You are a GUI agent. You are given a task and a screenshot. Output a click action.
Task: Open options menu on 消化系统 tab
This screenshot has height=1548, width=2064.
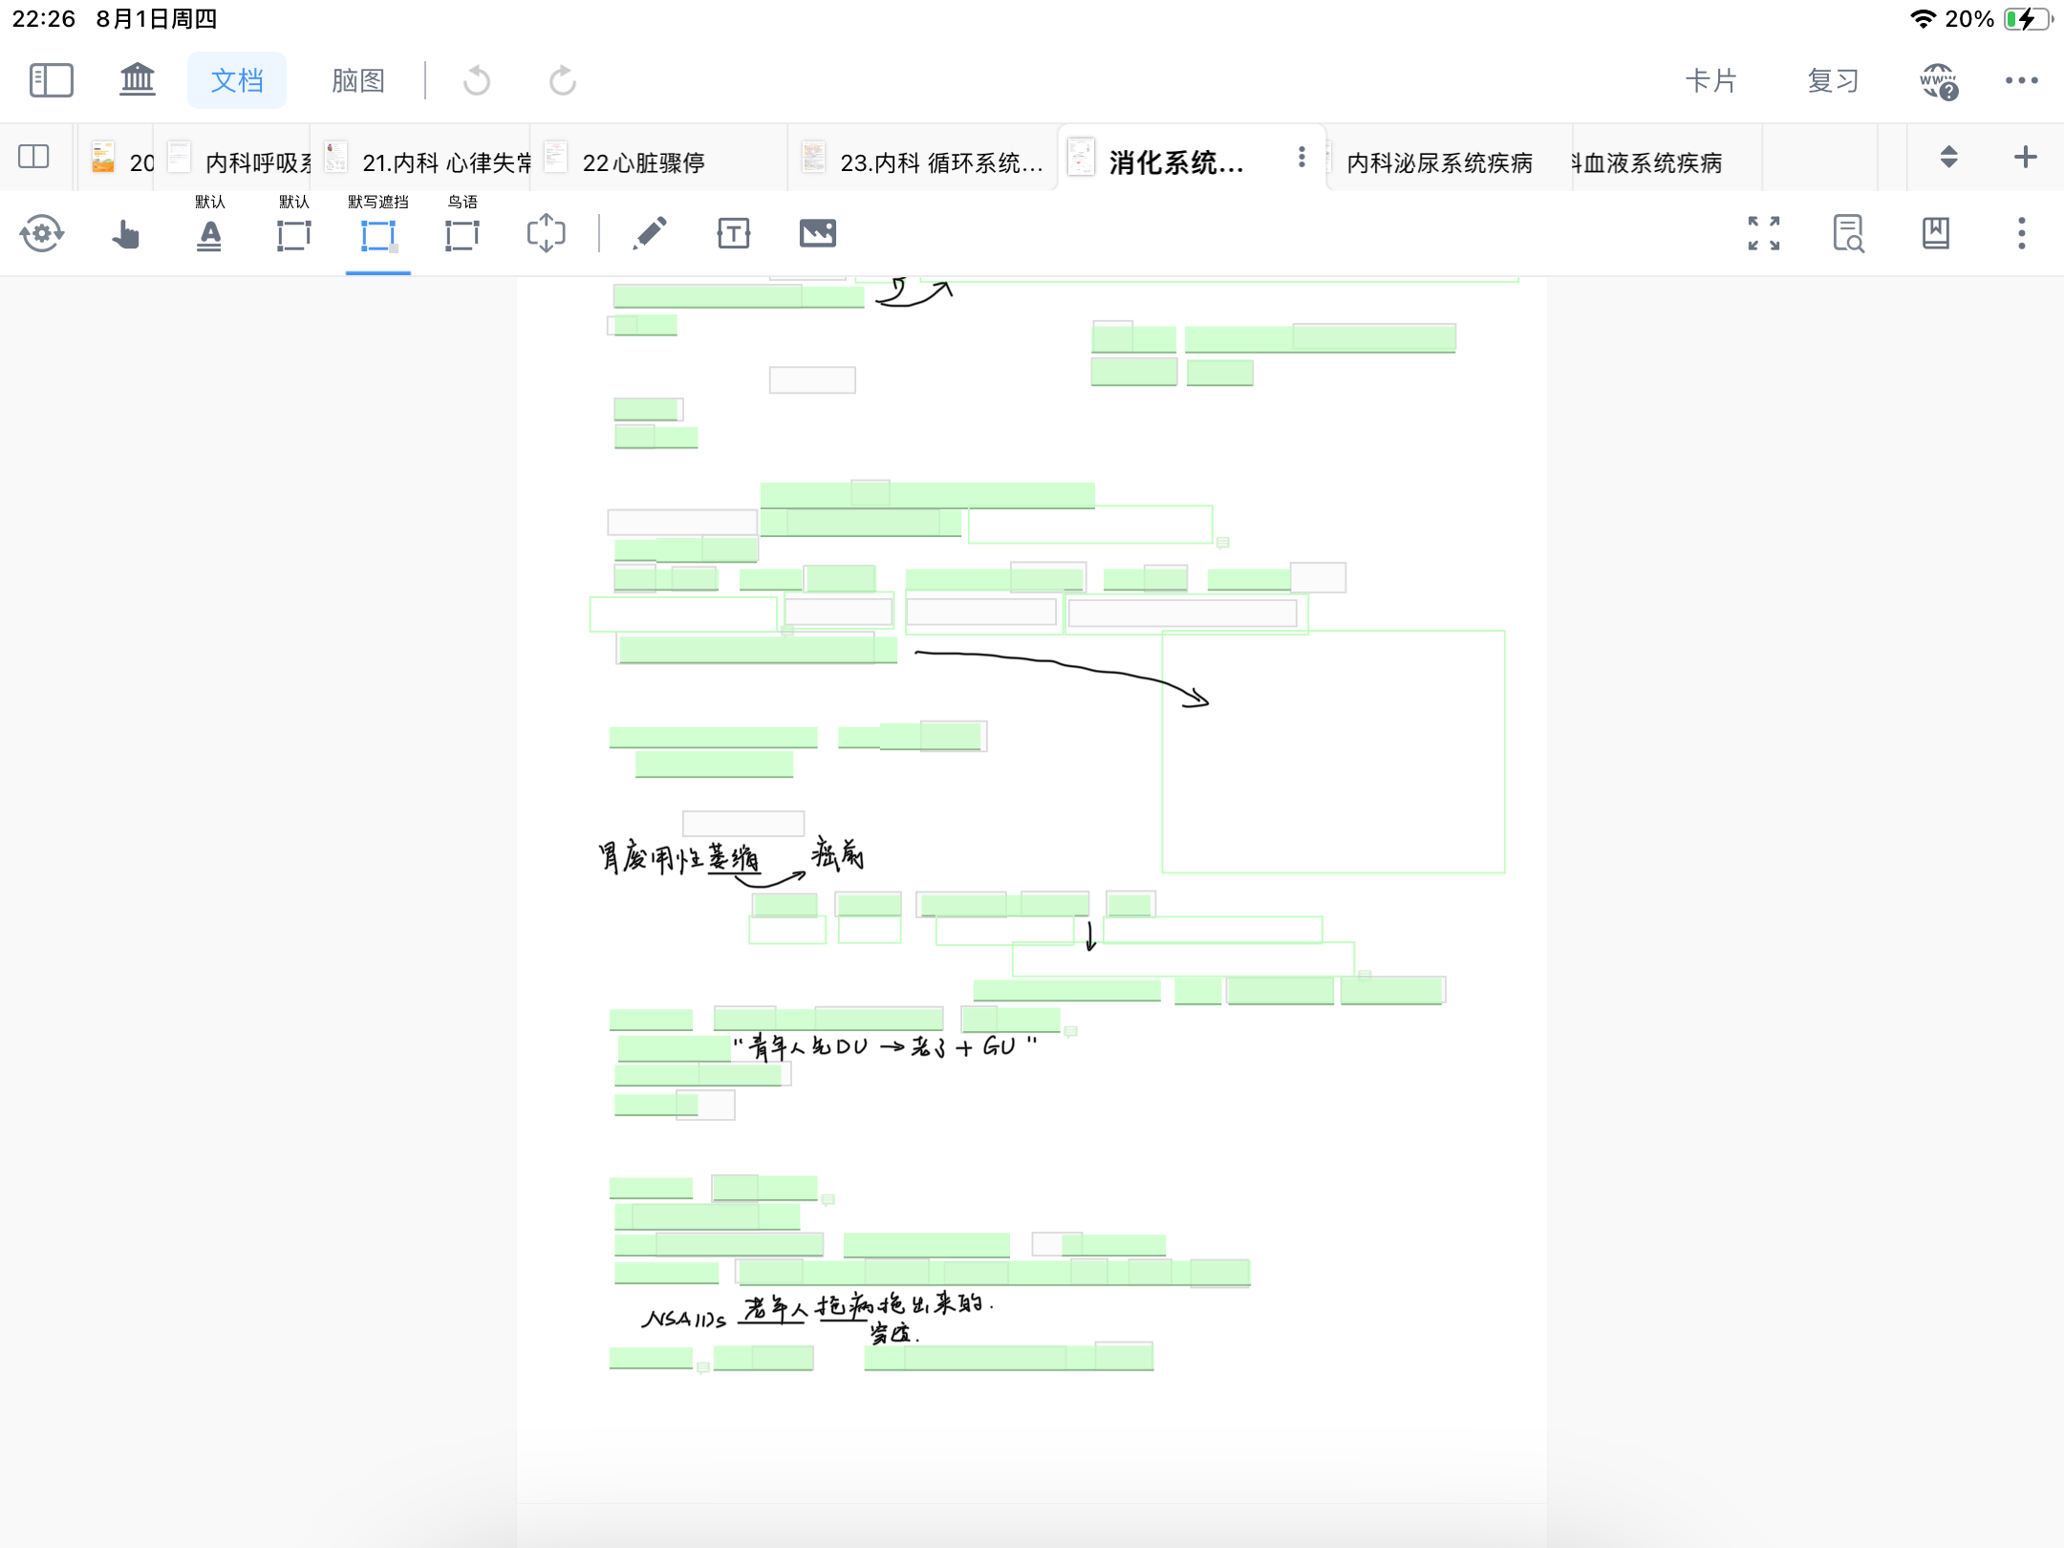pos(1301,157)
